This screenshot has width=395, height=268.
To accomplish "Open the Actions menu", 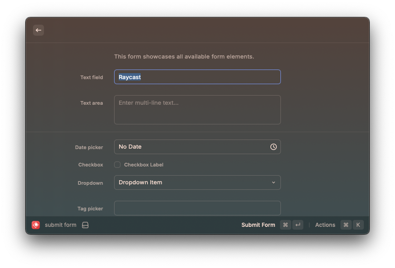I will pos(325,225).
